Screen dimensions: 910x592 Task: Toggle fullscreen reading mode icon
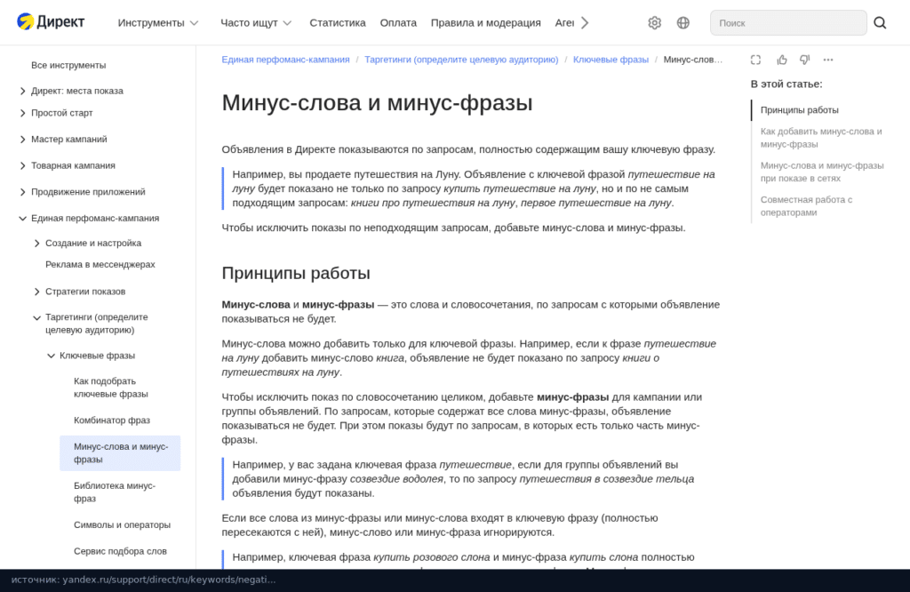point(755,60)
